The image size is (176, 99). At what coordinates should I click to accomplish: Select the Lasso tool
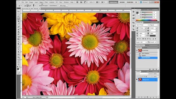[18, 16]
